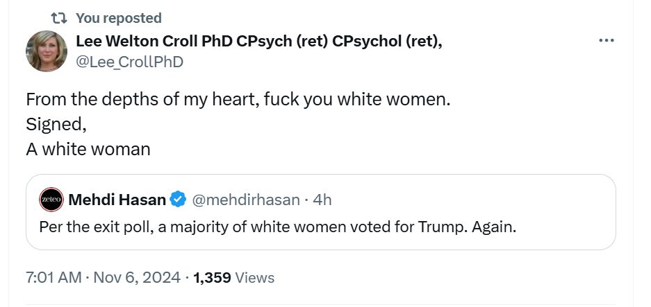Image resolution: width=651 pixels, height=307 pixels.
Task: Click Lee Welton Croll's profile picture
Action: (47, 51)
